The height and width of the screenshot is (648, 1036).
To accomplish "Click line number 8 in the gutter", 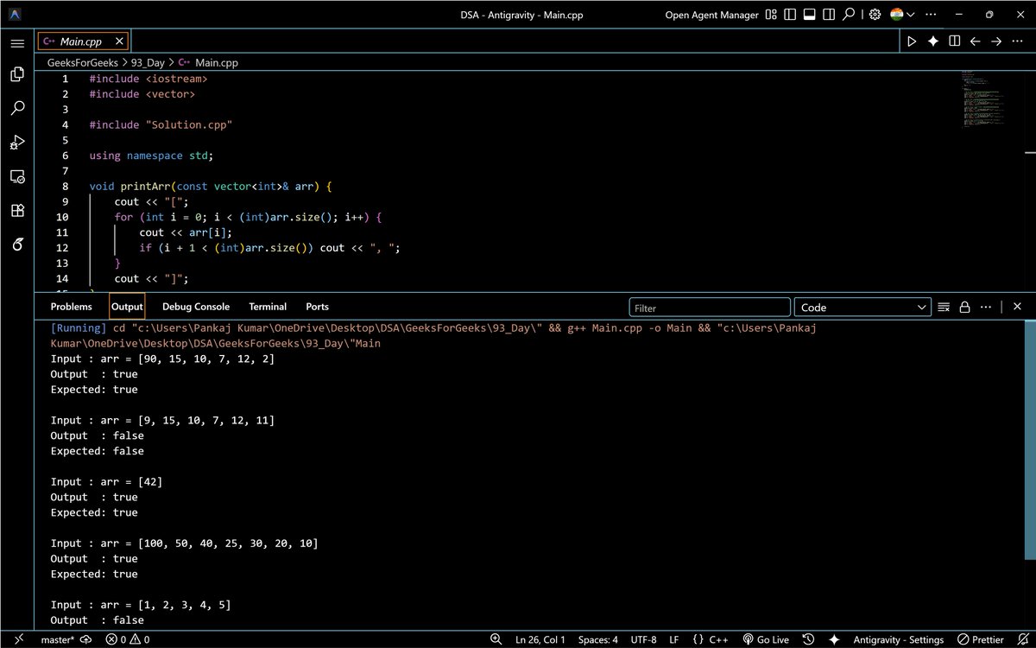I will pos(66,187).
